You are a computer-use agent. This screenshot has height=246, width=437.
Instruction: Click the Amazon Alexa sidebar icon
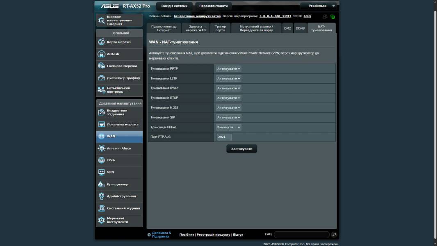point(101,148)
